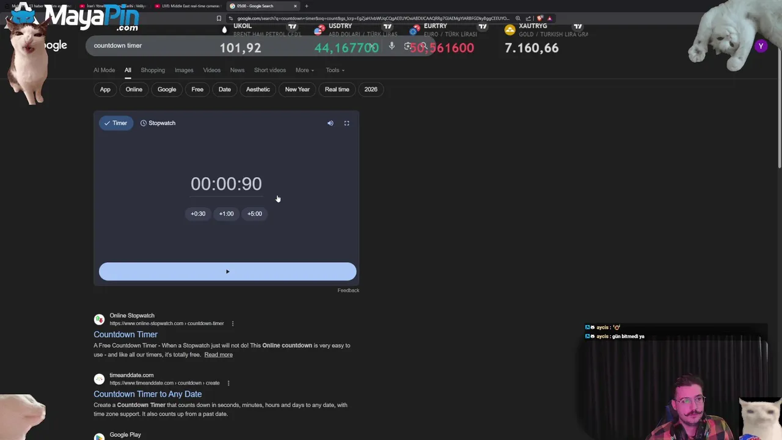Filter by the Google chip
The image size is (782, 440).
coord(167,89)
